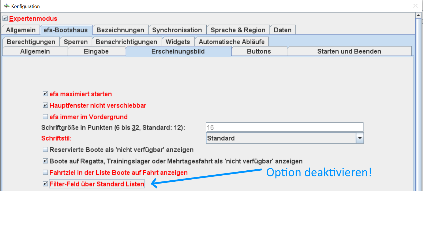Disable 'Hauptfenster nicht verschiebbar' option

45,105
